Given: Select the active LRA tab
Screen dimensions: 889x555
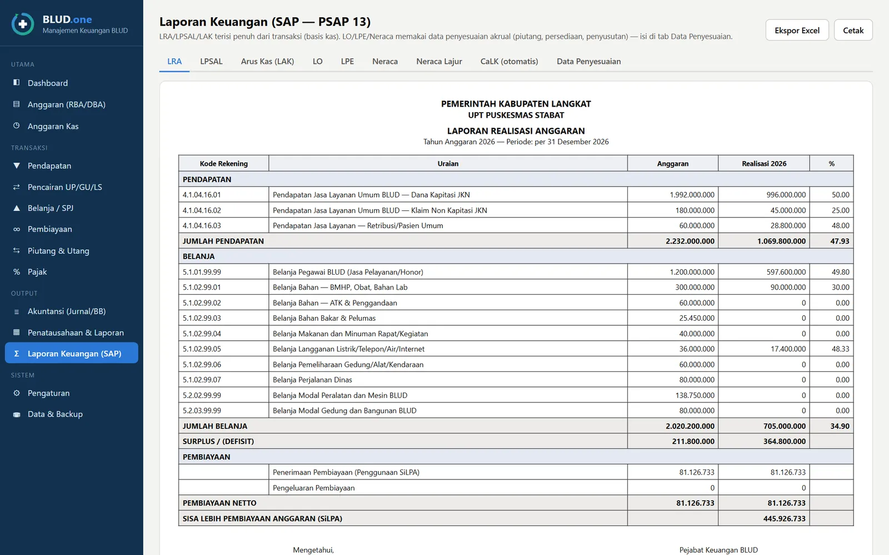Looking at the screenshot, I should (174, 61).
